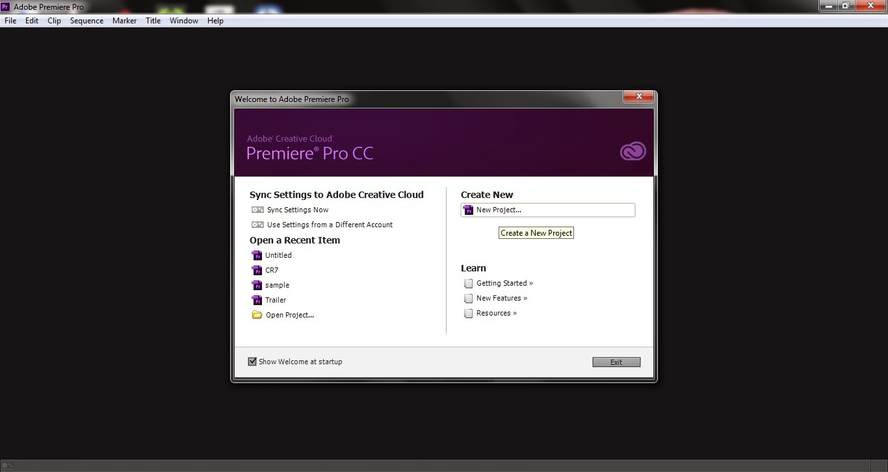This screenshot has width=888, height=472.
Task: Click the Pr icon in New Project field
Action: pyautogui.click(x=468, y=210)
